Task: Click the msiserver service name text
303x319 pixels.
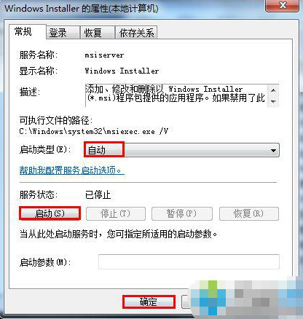Action: pyautogui.click(x=104, y=55)
